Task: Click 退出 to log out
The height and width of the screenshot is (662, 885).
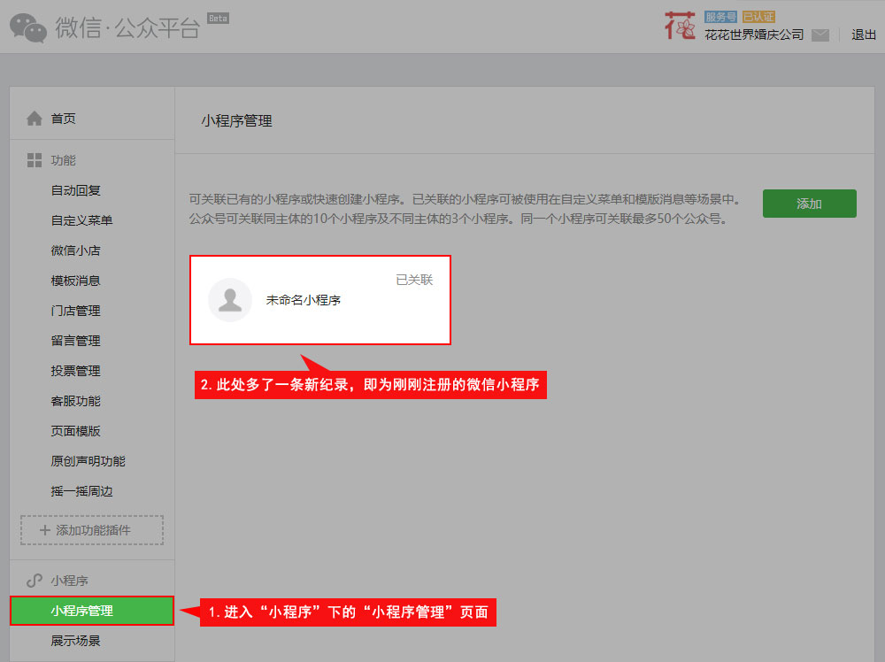Action: click(x=863, y=35)
